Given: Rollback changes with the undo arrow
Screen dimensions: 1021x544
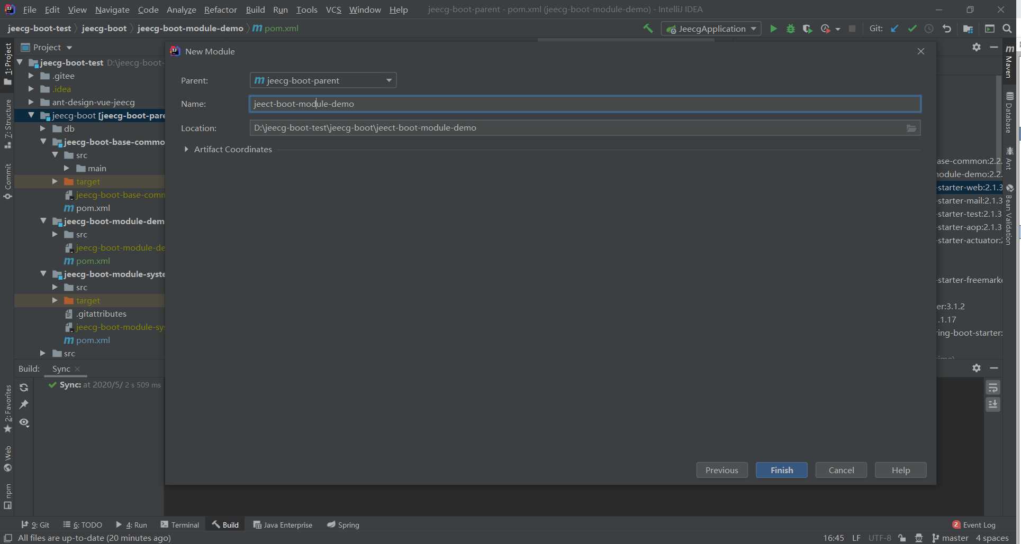Looking at the screenshot, I should [x=947, y=29].
